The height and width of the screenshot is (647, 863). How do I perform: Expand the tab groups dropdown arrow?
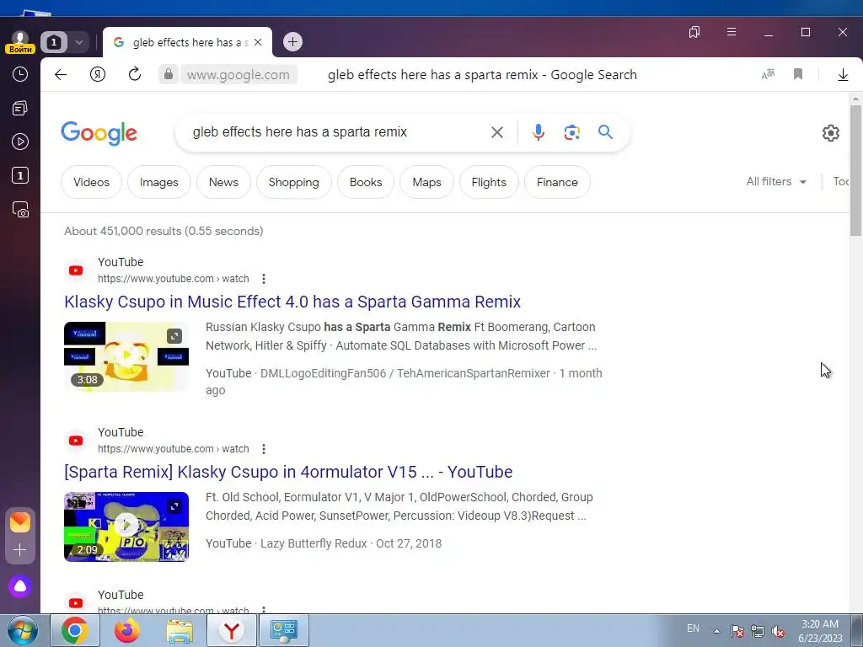(78, 42)
